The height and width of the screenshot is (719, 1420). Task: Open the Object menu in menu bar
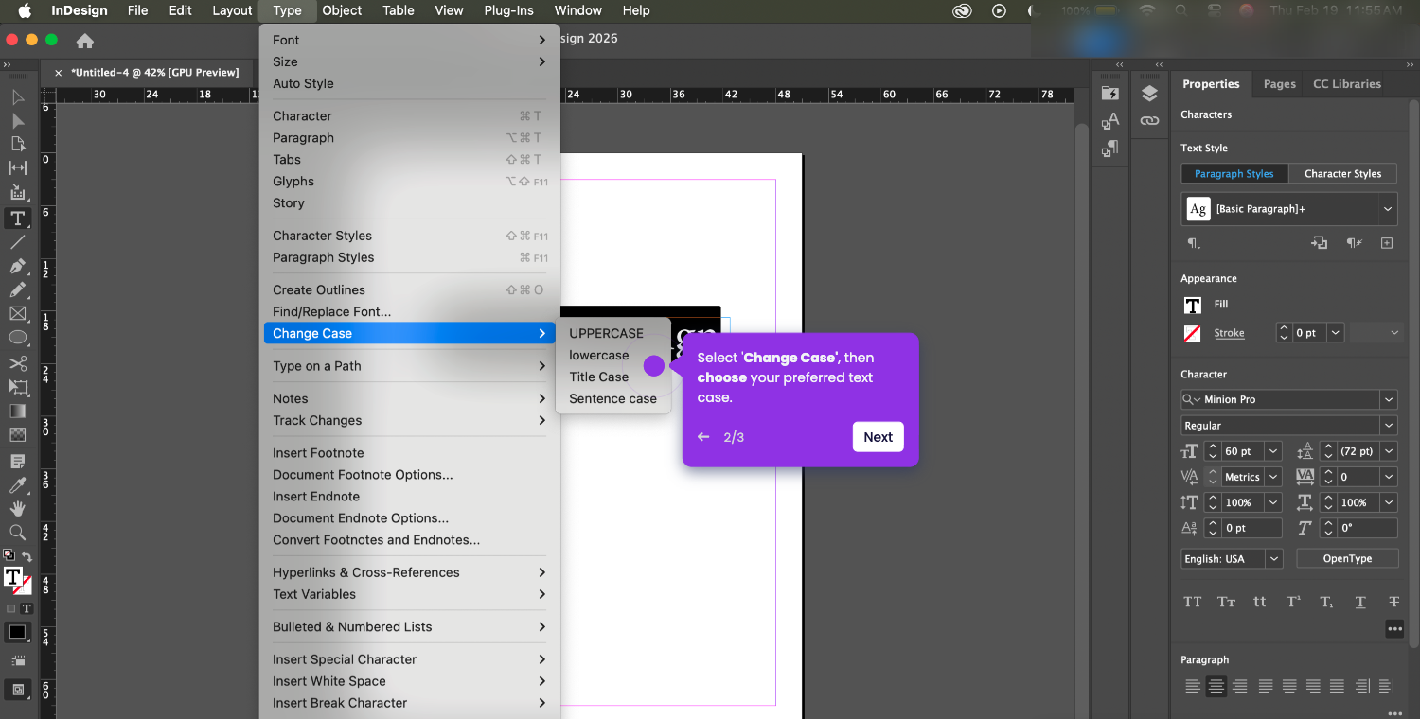[342, 10]
